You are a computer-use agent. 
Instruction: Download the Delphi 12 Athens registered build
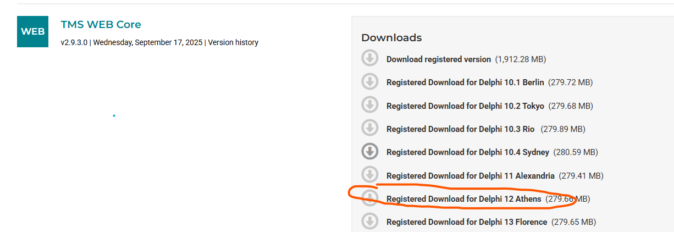[x=463, y=199]
